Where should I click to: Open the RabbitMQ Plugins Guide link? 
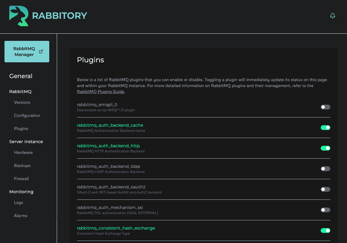pyautogui.click(x=100, y=92)
